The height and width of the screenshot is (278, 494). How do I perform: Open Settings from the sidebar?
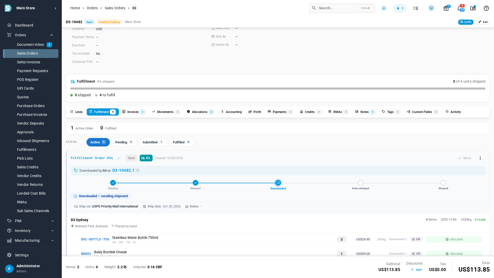coord(31,255)
